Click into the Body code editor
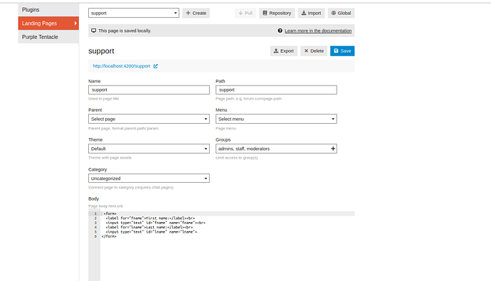The image size is (491, 281). coord(227,247)
